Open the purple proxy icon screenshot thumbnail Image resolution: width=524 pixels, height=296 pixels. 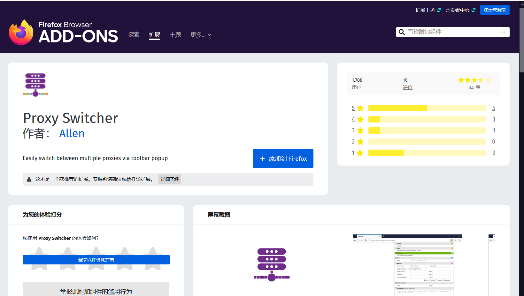click(x=272, y=265)
